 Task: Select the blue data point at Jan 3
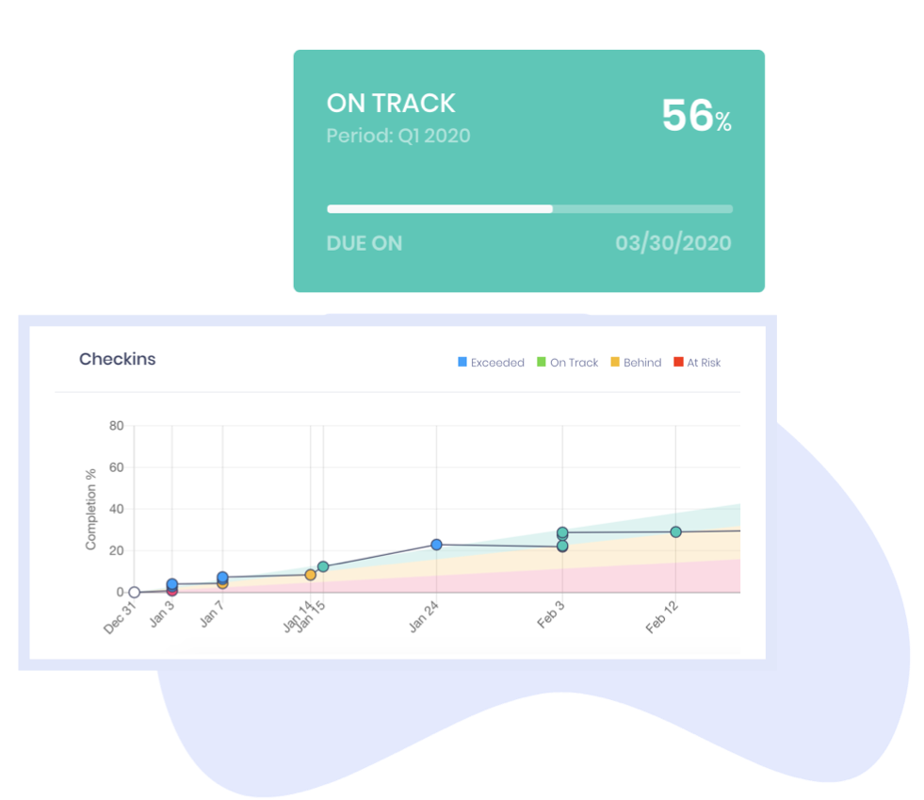point(172,584)
